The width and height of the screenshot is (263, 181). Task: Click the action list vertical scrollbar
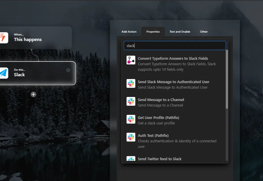click(227, 79)
